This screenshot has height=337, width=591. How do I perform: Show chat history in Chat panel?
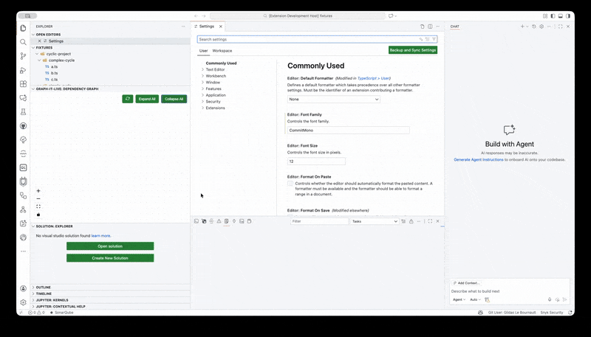(x=533, y=27)
